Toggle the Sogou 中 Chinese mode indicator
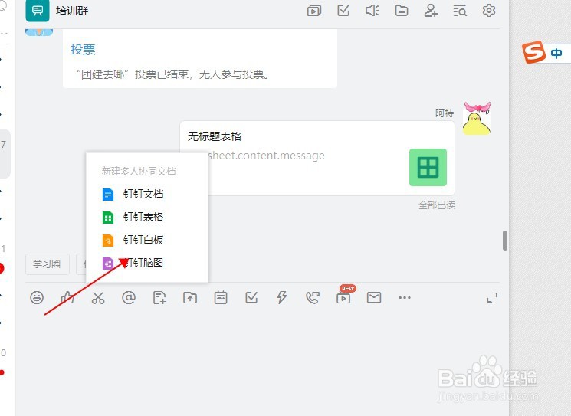The image size is (571, 416). point(556,54)
